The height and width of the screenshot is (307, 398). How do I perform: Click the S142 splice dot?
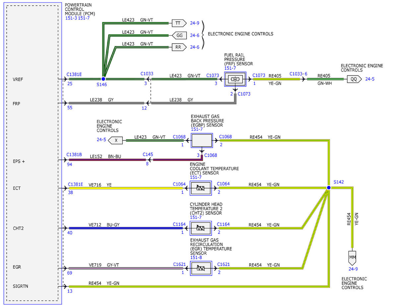[x=328, y=188]
